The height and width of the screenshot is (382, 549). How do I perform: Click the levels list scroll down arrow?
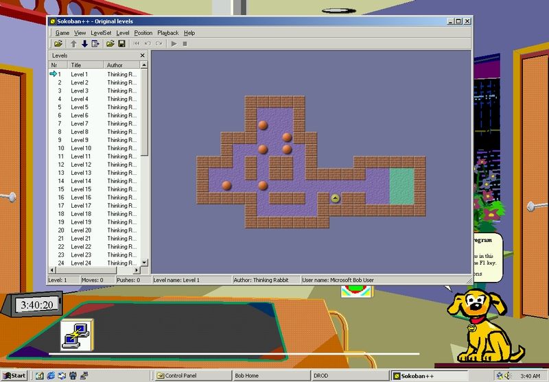(144, 263)
